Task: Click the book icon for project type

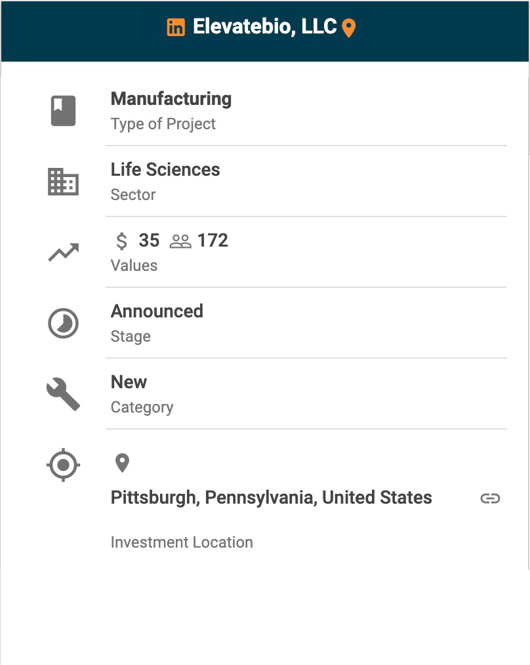Action: click(64, 111)
